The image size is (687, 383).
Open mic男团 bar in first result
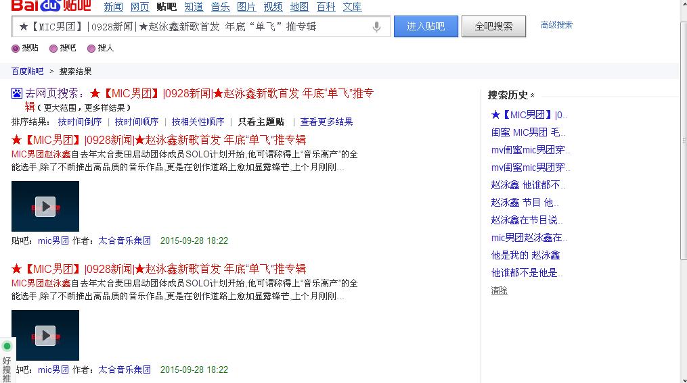click(53, 240)
